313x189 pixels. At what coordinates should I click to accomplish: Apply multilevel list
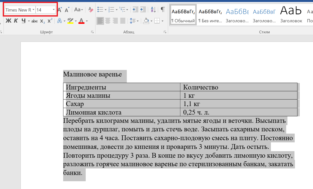click(122, 10)
